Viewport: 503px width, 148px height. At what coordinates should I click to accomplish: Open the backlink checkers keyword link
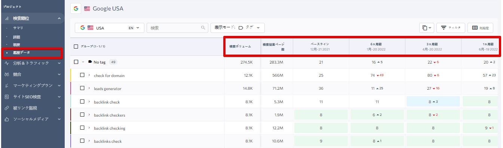coord(110,115)
